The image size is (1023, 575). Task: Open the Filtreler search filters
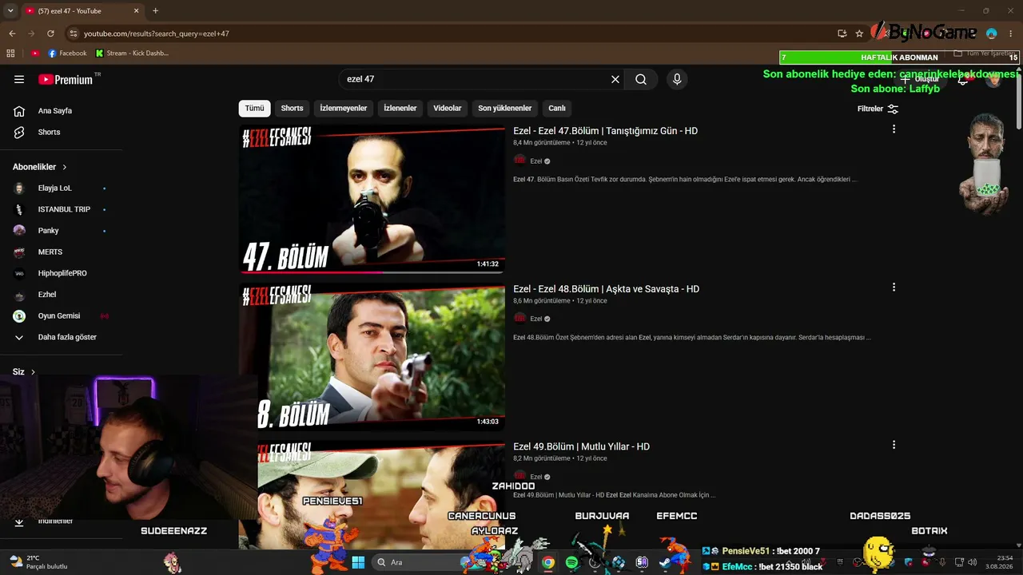(x=878, y=109)
